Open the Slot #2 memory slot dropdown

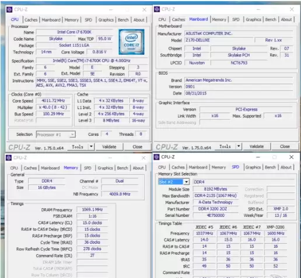[186, 182]
